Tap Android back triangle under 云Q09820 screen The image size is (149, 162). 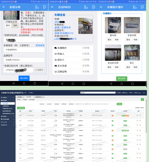pos(62,84)
